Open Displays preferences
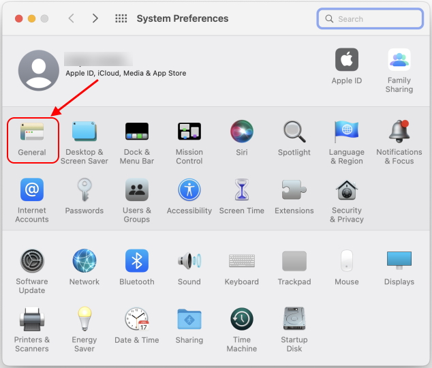This screenshot has width=432, height=368. [x=399, y=267]
